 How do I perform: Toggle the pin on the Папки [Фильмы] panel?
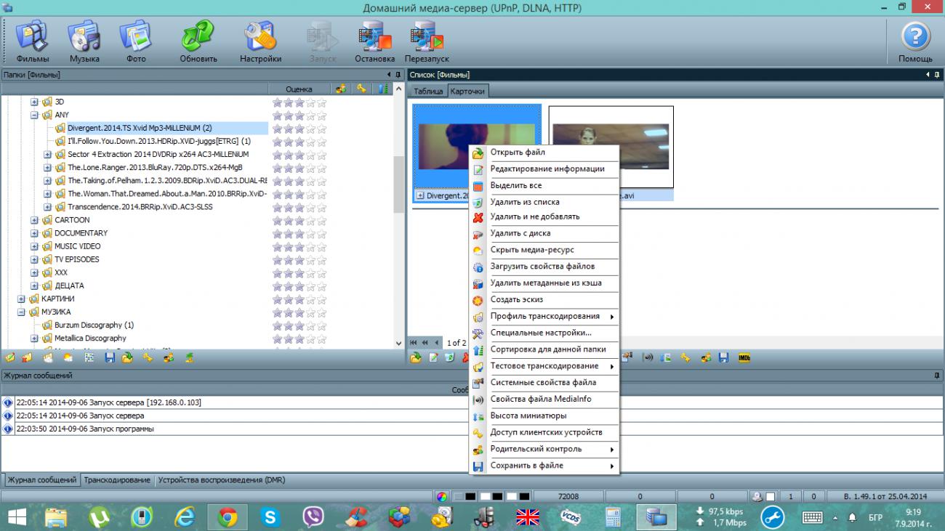398,75
